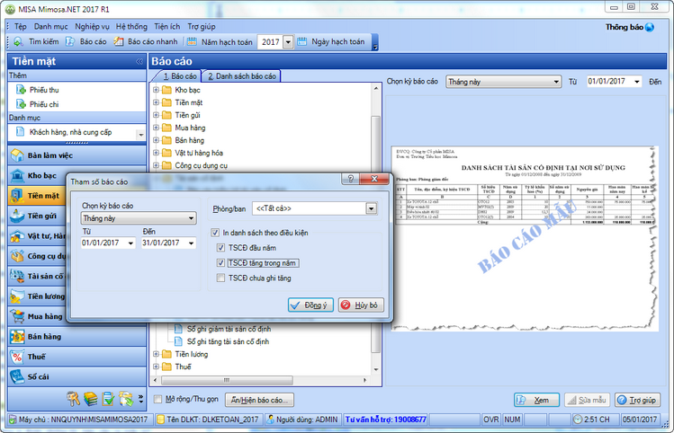Viewport: 674px width, 433px height.
Task: Open the Từ date picker in dialog
Action: click(x=130, y=243)
